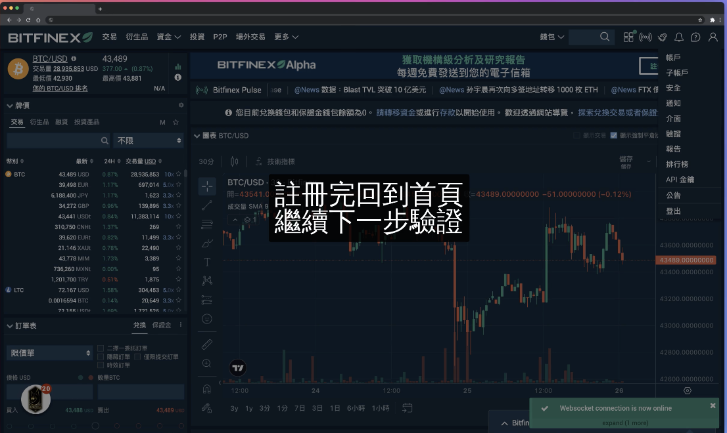Change the candlestick chart style
Viewport: 727px width, 433px height.
[235, 161]
